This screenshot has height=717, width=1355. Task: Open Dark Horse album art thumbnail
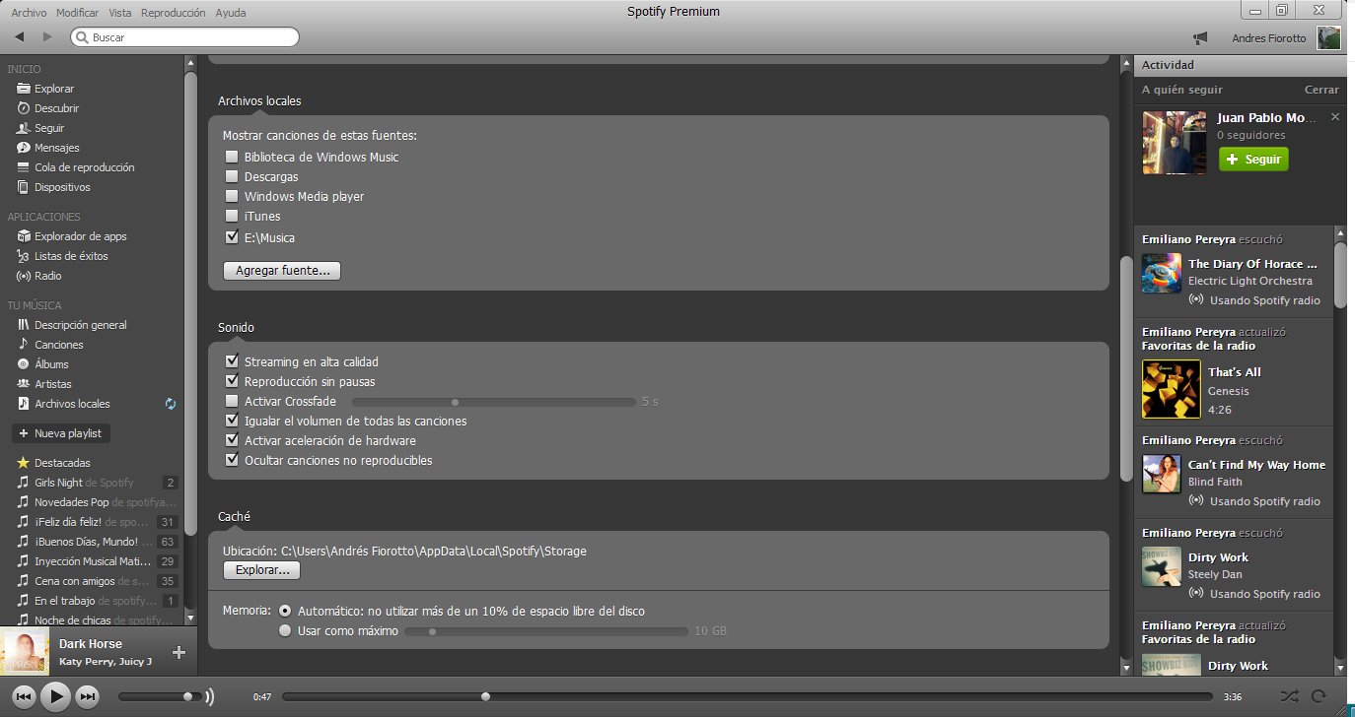tap(26, 652)
